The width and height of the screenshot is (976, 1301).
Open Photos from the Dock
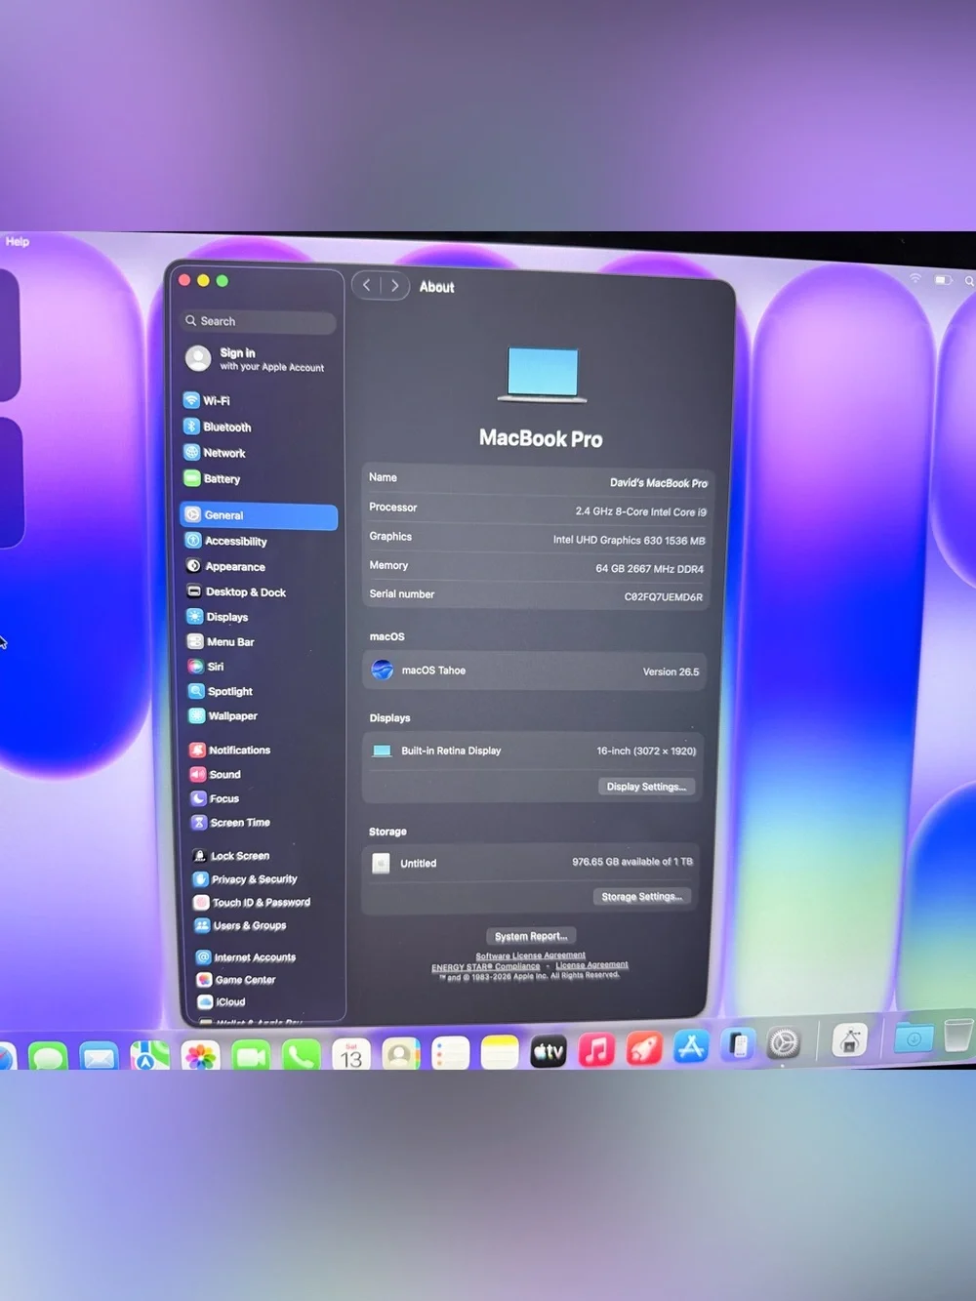(x=200, y=1056)
